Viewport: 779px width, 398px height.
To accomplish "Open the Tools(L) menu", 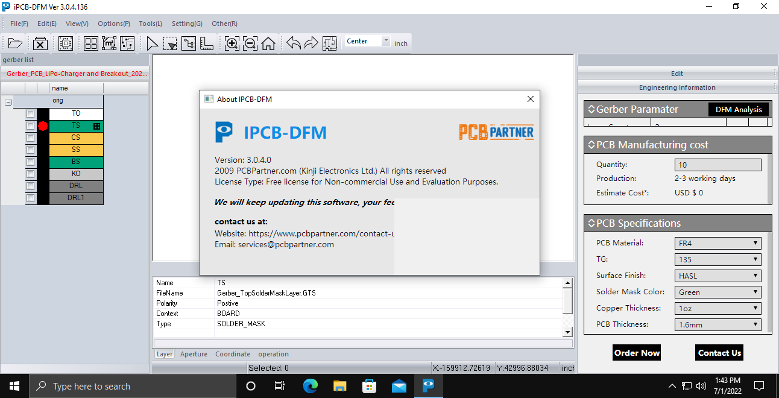I will click(151, 24).
